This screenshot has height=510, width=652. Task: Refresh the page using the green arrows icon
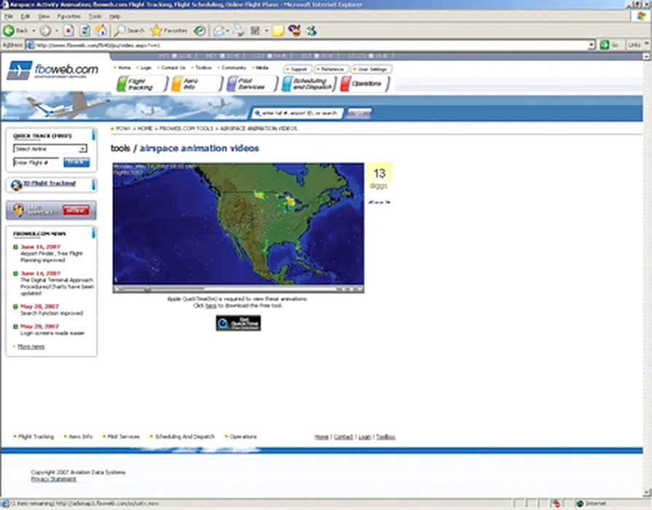point(85,31)
